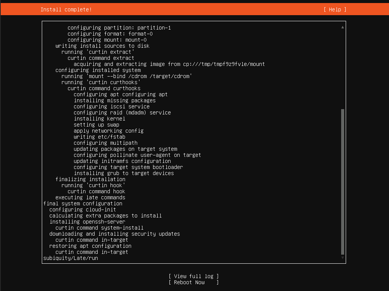389x291 pixels.
Task: Click 'curtin command system-install' line
Action: click(100, 228)
